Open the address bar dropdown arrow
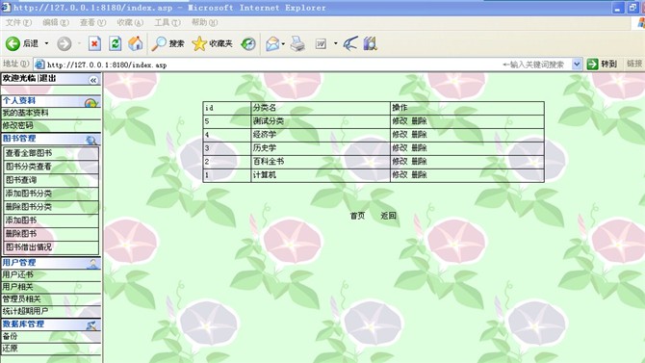Image resolution: width=645 pixels, height=363 pixels. click(x=577, y=65)
